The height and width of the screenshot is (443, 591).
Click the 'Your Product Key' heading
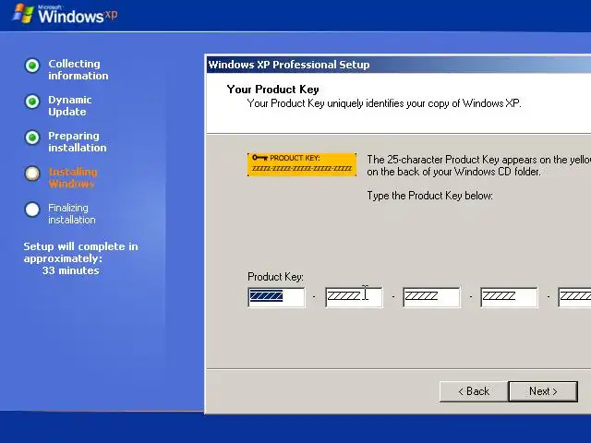pos(273,90)
